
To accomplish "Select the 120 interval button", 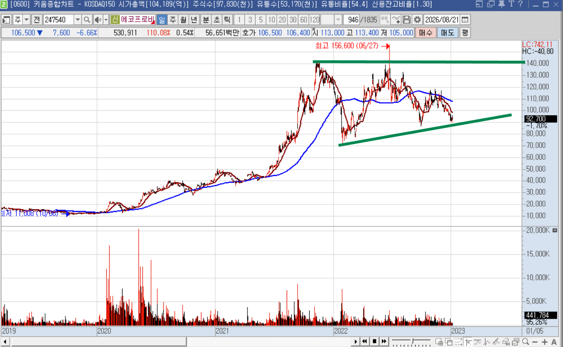I will [x=315, y=20].
